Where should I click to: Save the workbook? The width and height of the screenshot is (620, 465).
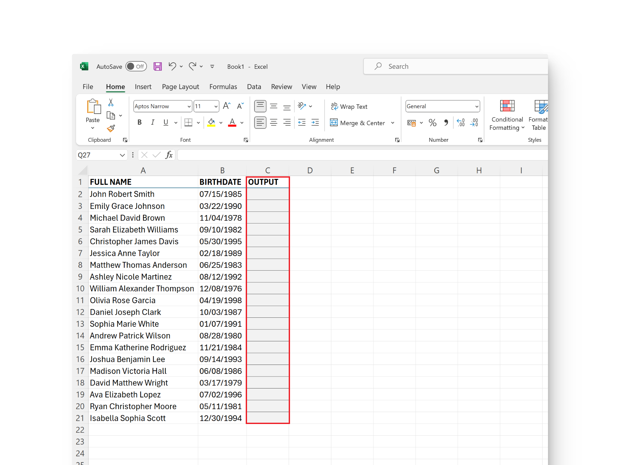[158, 66]
